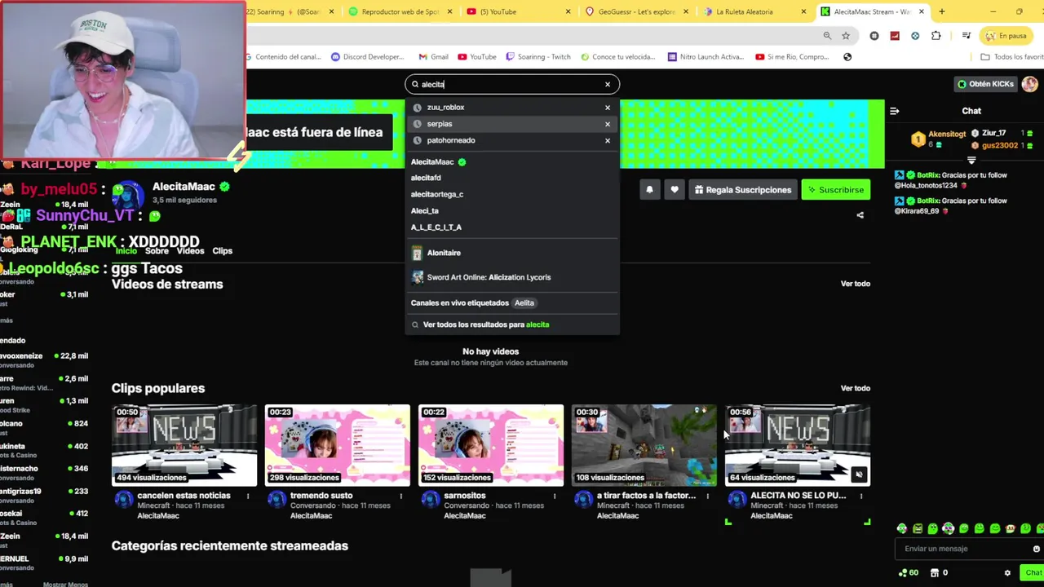Switch to the Sobre channel tab

tap(157, 251)
